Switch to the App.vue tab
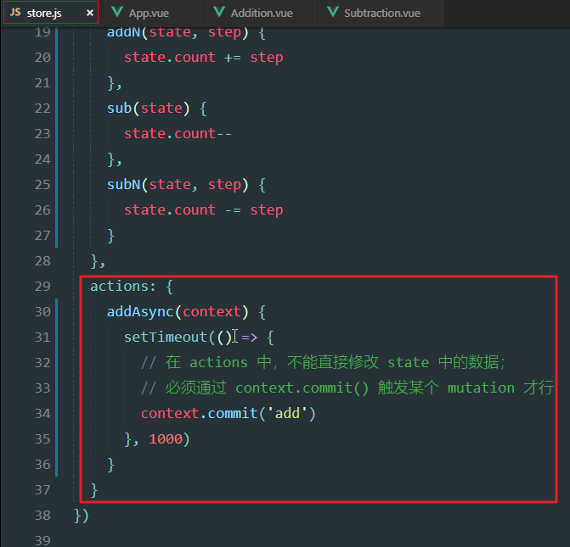Screen dimensions: 570x547 tap(150, 13)
